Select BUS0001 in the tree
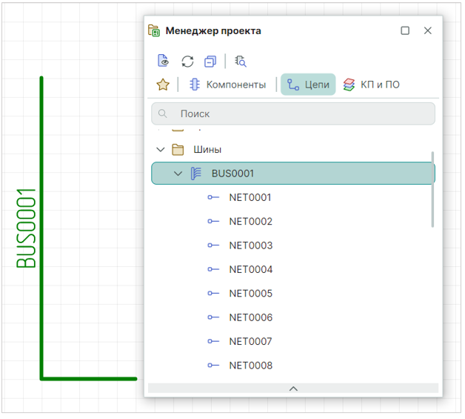The image size is (465, 419). coord(293,174)
